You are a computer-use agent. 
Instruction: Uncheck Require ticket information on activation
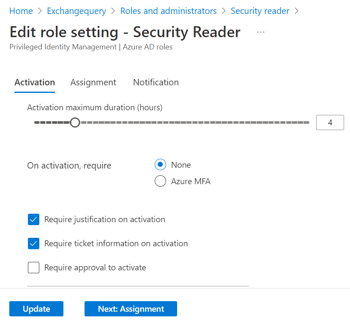(x=33, y=243)
